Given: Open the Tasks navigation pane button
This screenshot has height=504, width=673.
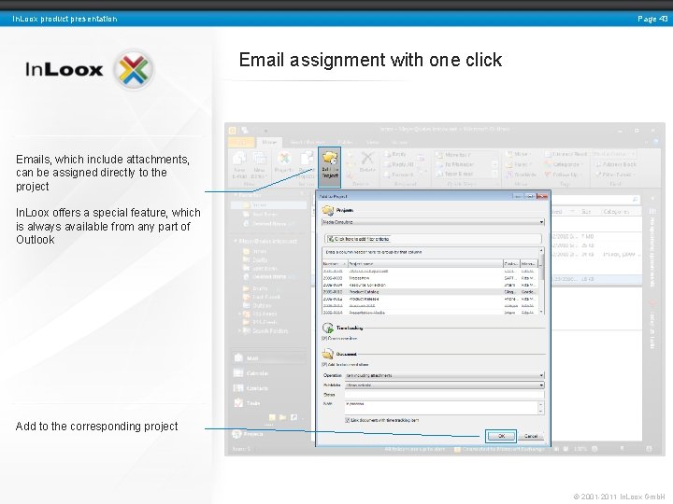Looking at the screenshot, I should [268, 403].
